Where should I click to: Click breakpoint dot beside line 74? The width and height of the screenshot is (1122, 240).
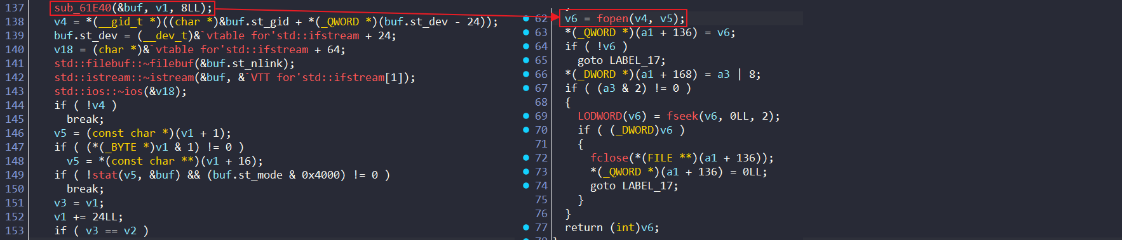pos(526,186)
